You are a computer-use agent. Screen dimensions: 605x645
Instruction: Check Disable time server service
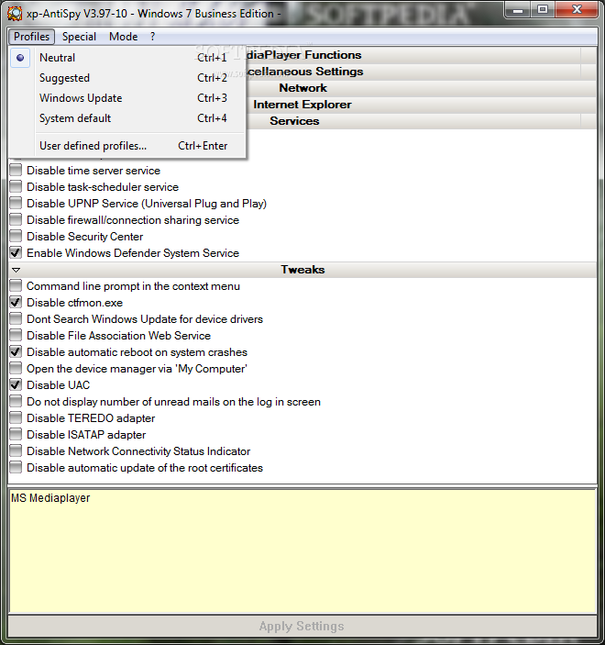16,170
